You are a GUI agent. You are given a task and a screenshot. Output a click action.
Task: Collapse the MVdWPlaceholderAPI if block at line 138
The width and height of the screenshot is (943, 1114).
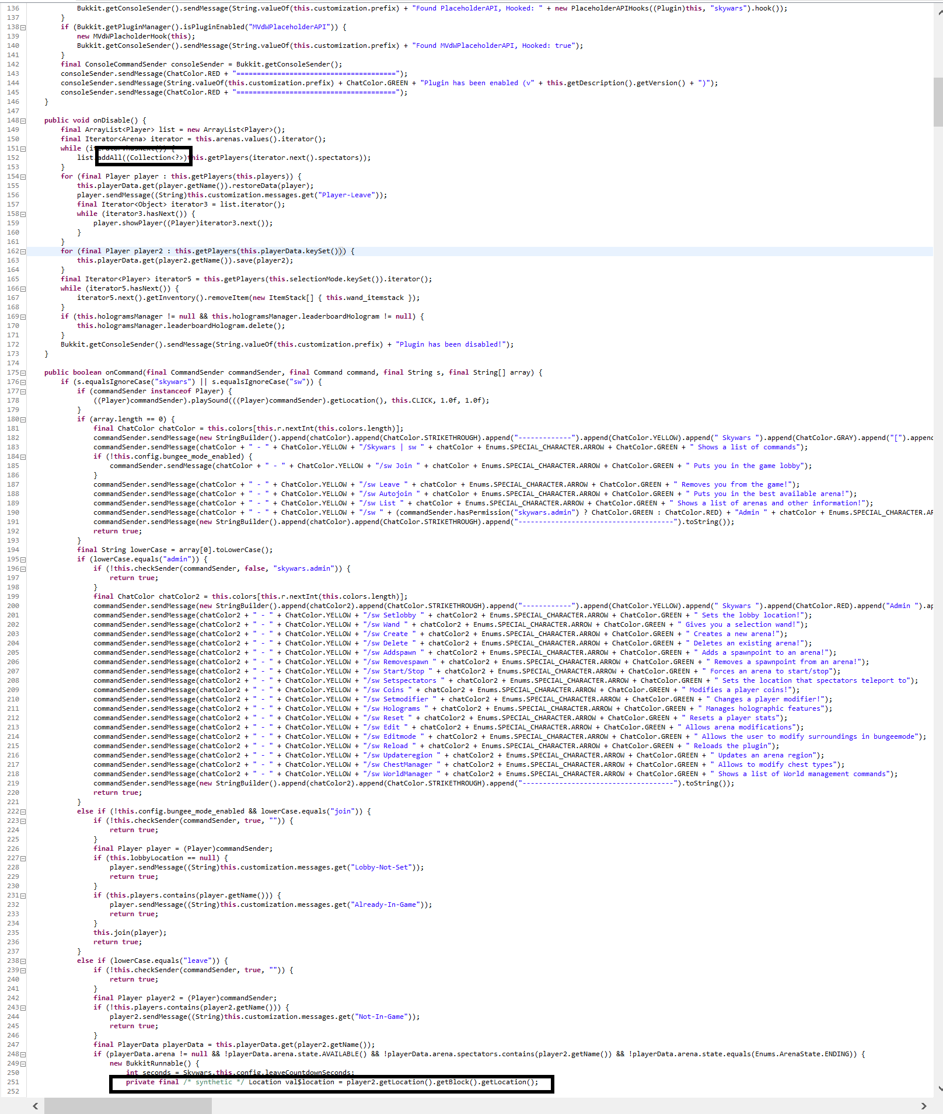pos(22,27)
